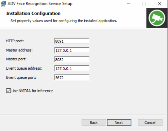Select the Event queue address input field
Screen dimensions: 168x131
tap(72, 68)
